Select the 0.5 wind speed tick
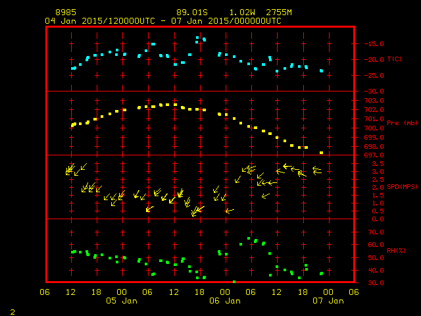The image size is (421, 316). pyautogui.click(x=378, y=211)
